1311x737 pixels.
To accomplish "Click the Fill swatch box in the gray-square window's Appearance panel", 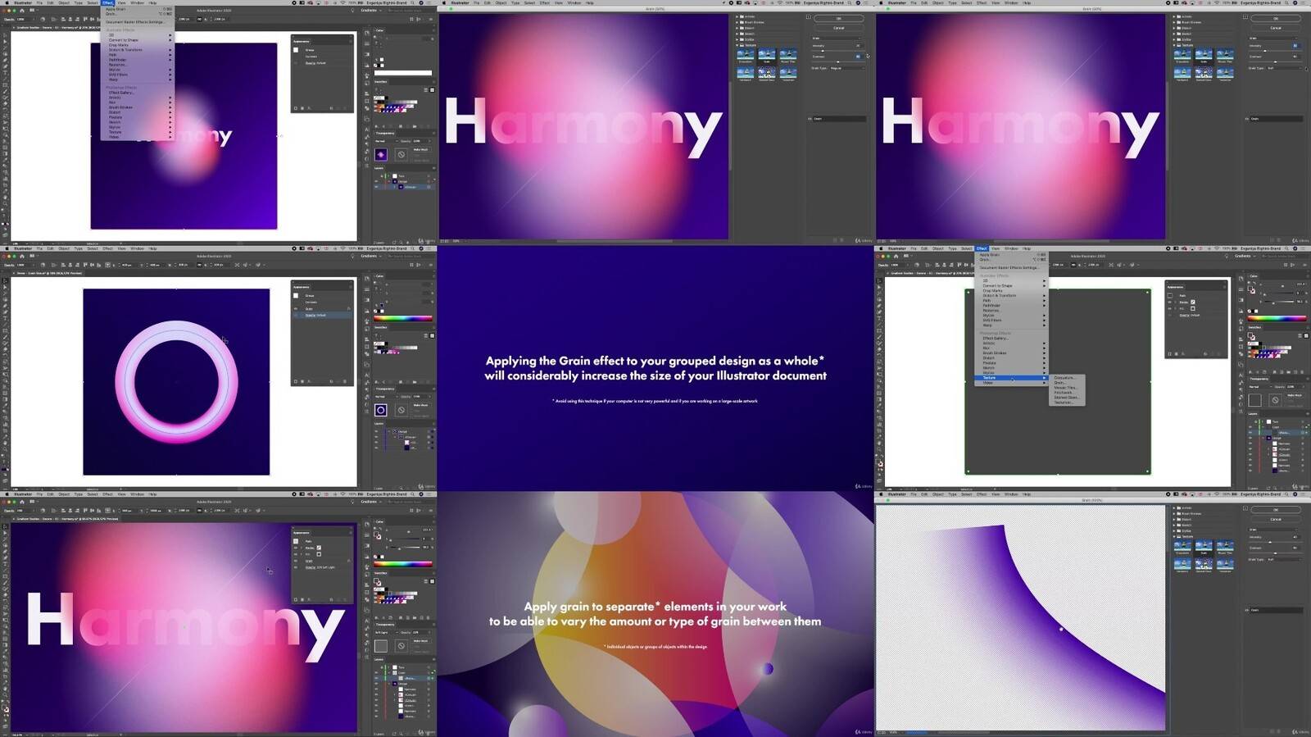I will [x=1193, y=308].
